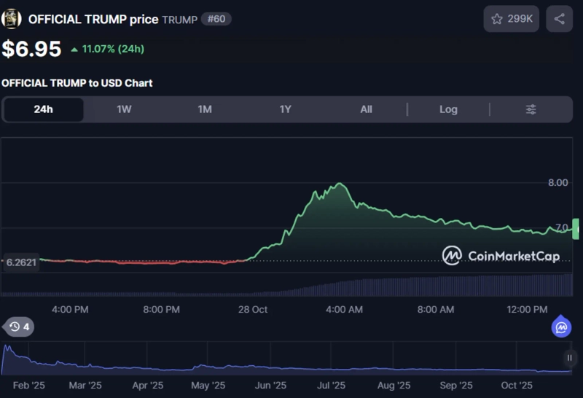The width and height of the screenshot is (583, 398).
Task: Click the blue CoinMarketCap chat bubble icon
Action: [x=561, y=327]
